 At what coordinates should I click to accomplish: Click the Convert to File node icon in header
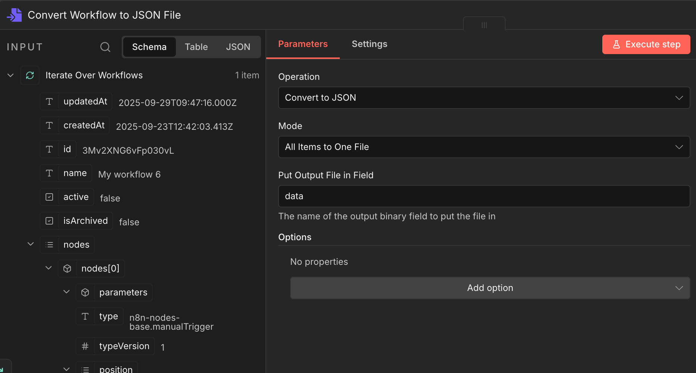pos(14,15)
